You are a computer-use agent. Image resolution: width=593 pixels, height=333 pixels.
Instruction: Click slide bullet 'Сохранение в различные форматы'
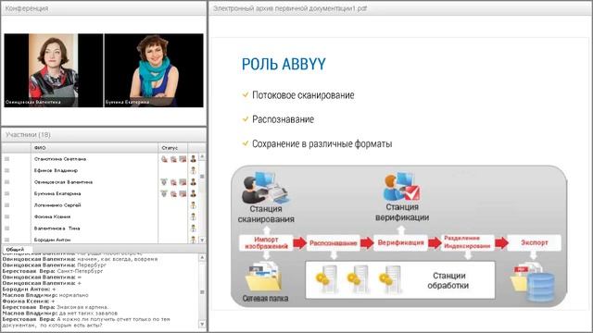pyautogui.click(x=322, y=144)
